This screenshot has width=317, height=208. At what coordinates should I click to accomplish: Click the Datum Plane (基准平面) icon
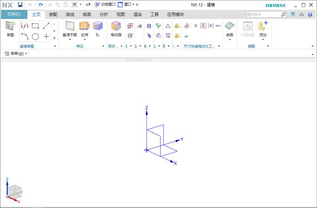(70, 26)
